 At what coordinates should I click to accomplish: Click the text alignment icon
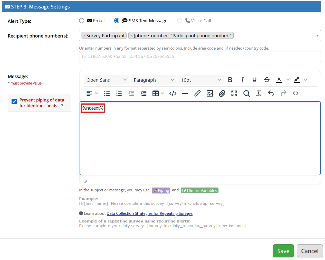89,93
